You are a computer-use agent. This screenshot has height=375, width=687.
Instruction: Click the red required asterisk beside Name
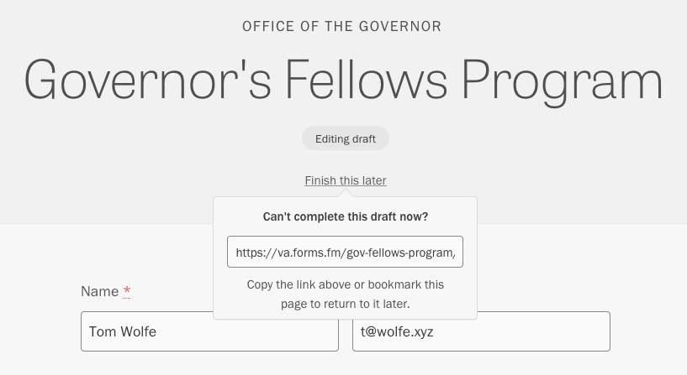[x=127, y=291]
